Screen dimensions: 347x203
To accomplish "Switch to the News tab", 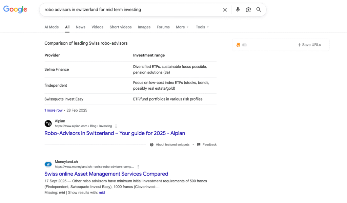I will (80, 27).
